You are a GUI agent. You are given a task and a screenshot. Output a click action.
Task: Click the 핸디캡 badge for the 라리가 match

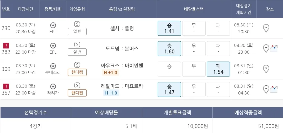pyautogui.click(x=77, y=93)
